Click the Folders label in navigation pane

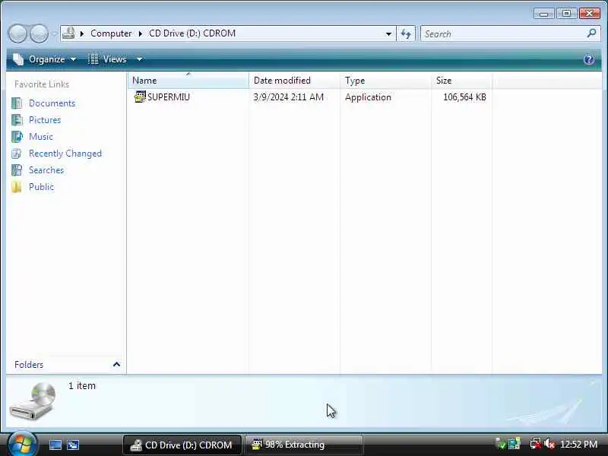[29, 365]
